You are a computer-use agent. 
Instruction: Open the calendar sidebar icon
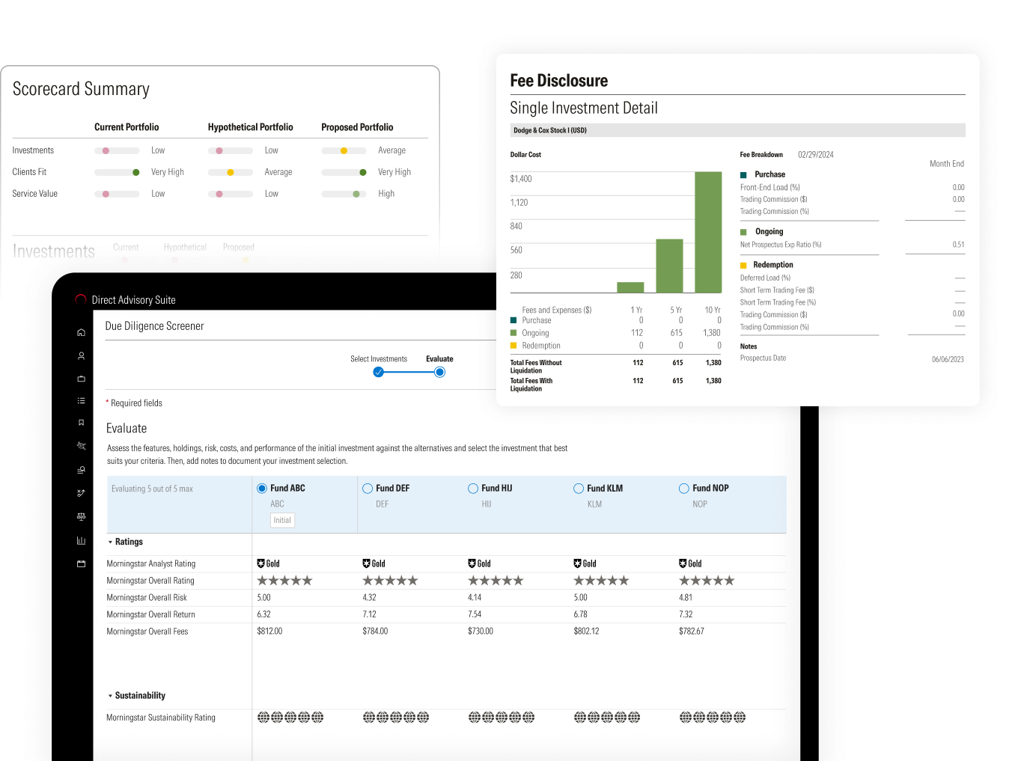[81, 563]
